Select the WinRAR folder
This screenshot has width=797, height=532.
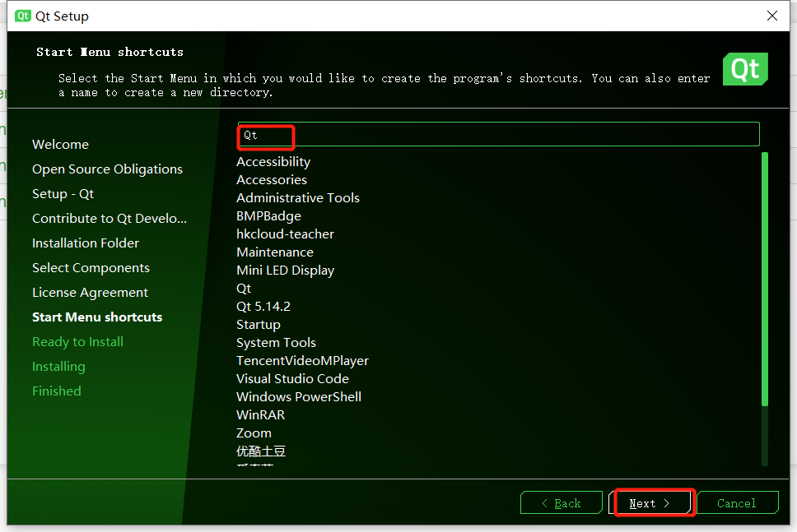click(261, 415)
